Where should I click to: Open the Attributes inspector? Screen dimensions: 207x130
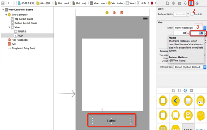click(x=185, y=3)
